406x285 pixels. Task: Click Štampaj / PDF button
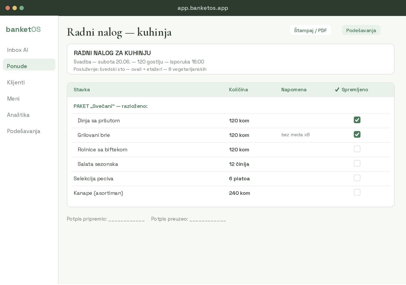pos(310,30)
